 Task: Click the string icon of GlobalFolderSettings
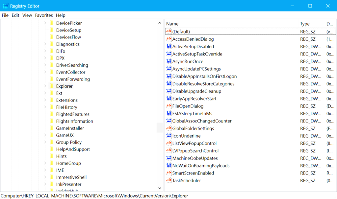point(169,128)
